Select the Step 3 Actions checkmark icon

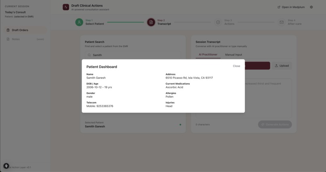218,22
